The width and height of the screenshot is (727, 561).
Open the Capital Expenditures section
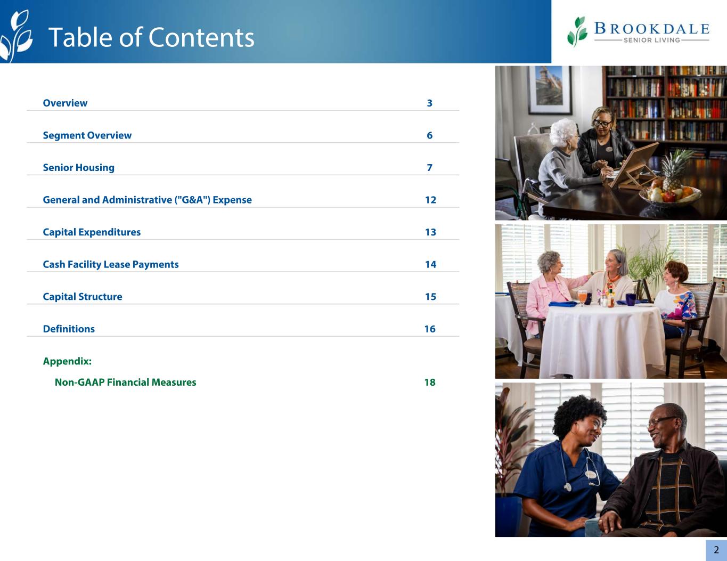92,232
